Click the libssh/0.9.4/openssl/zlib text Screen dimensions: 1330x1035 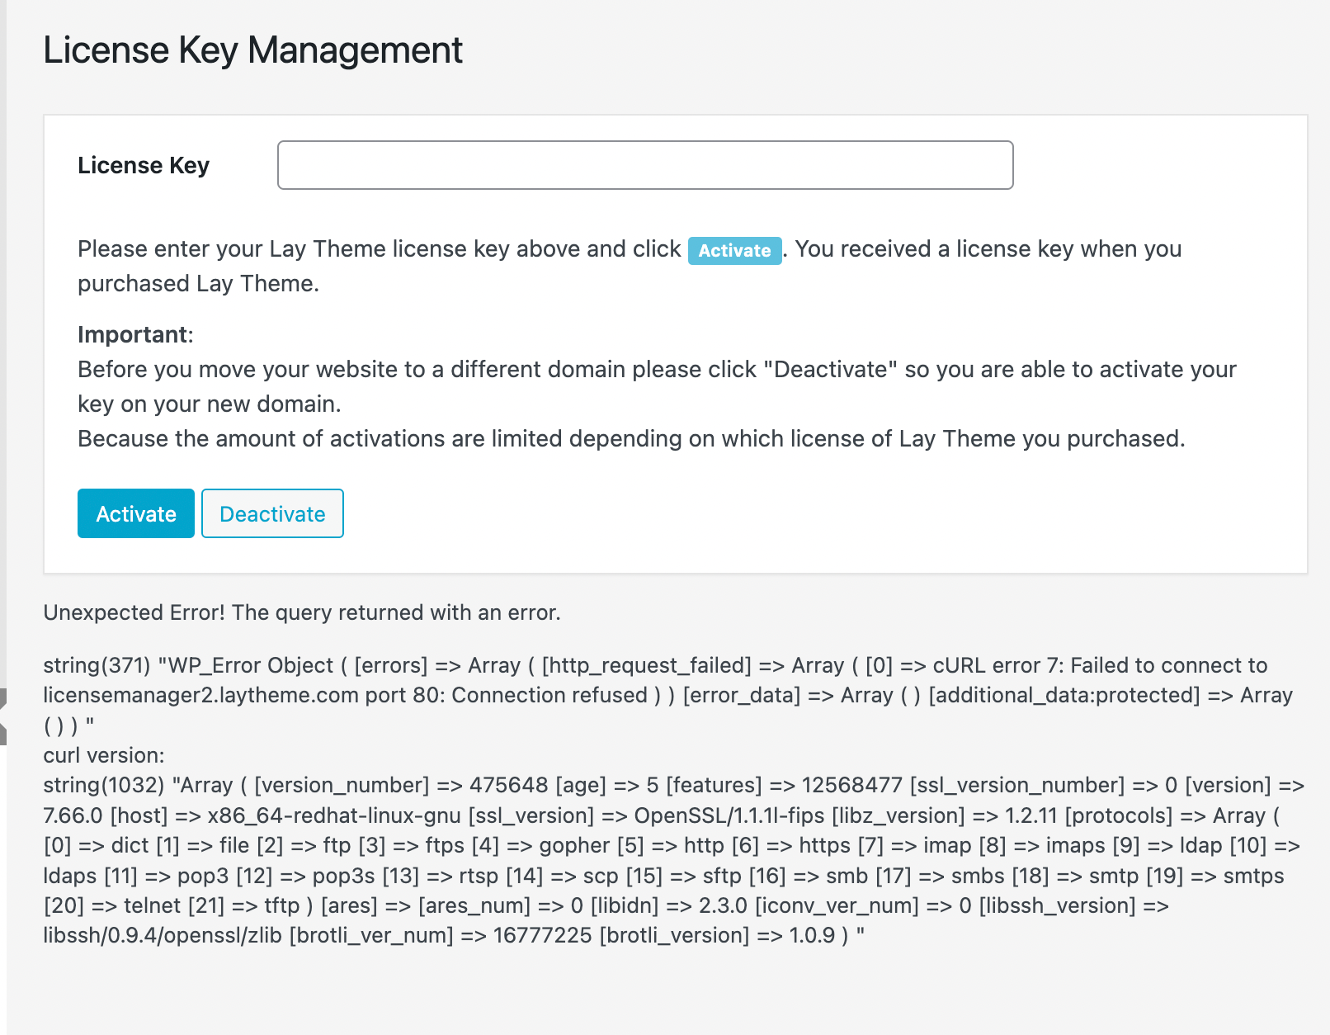(163, 935)
